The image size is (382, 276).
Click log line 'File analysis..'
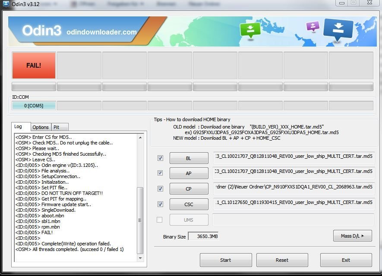[x=42, y=171]
